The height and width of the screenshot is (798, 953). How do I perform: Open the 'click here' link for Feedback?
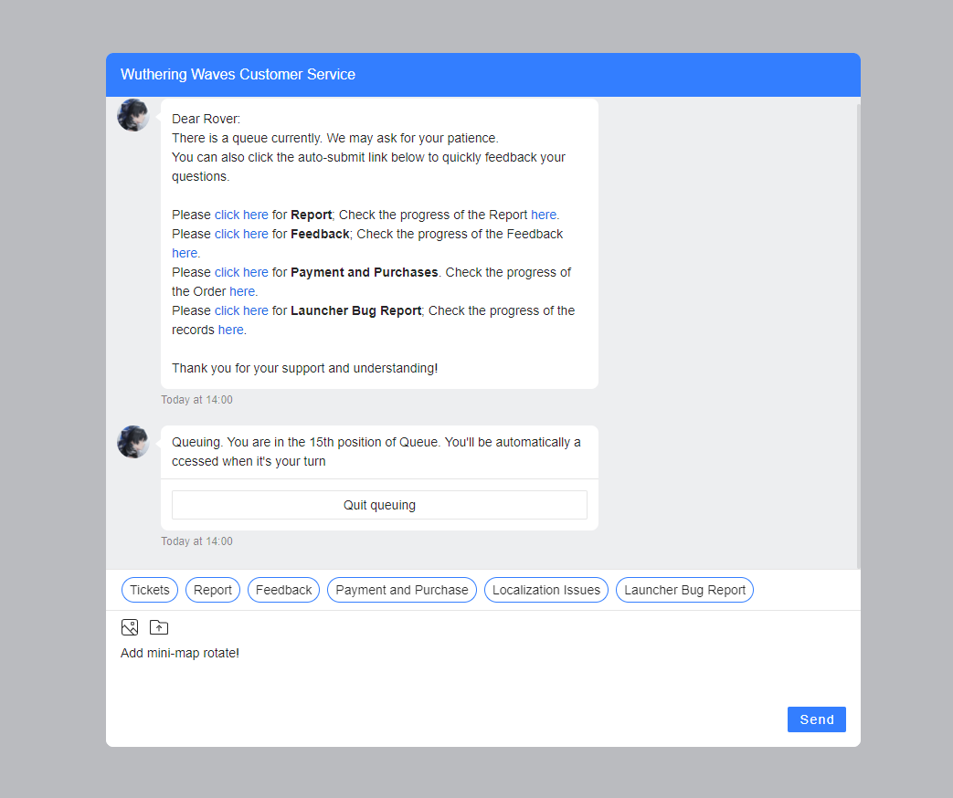click(x=241, y=234)
